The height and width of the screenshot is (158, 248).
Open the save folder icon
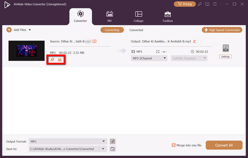[113, 149]
